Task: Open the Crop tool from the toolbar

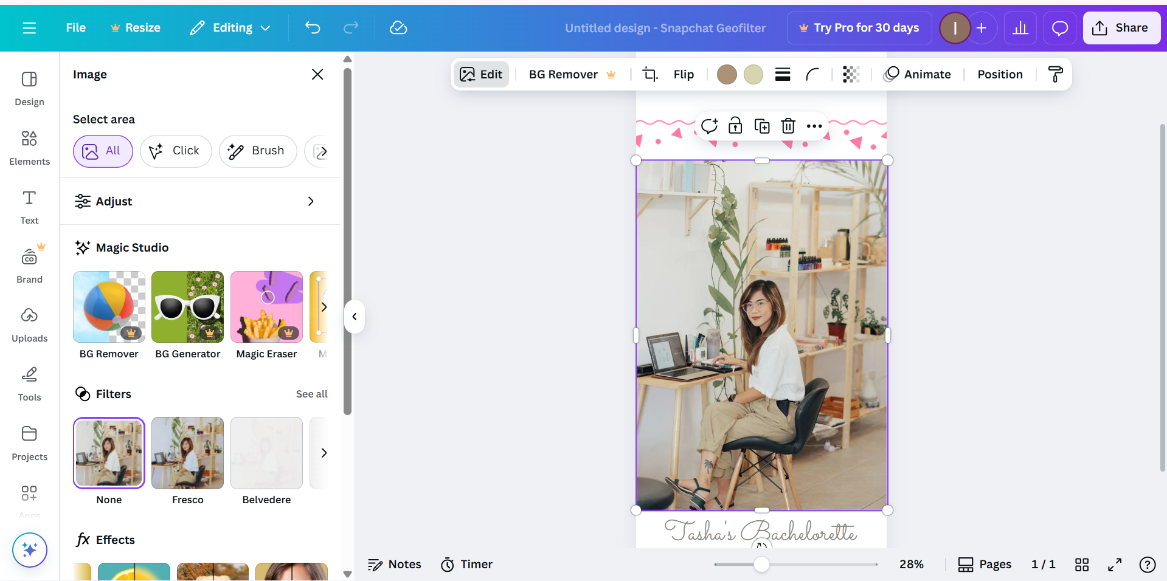Action: (x=649, y=74)
